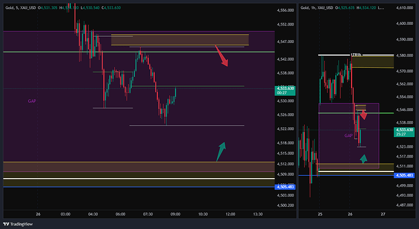Click the 06:00 time axis label
This screenshot has height=229, width=419.
point(120,214)
